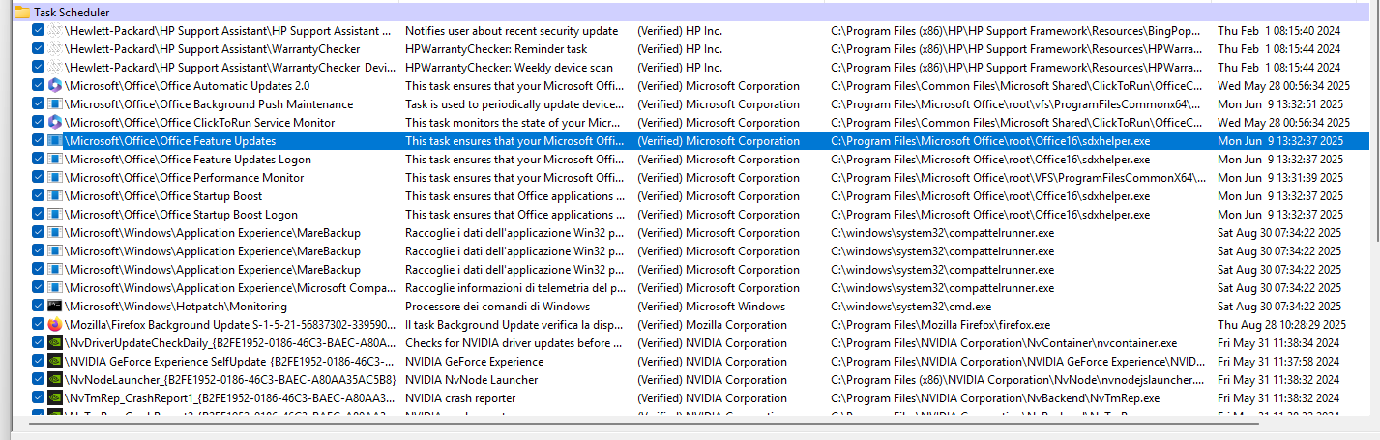Click the Office Automatic Updates 2.0 icon
1380x440 pixels.
tap(55, 86)
